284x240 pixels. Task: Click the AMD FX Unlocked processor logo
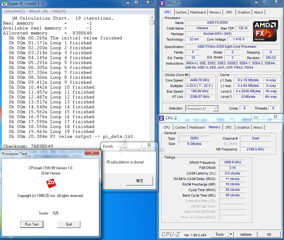click(265, 31)
